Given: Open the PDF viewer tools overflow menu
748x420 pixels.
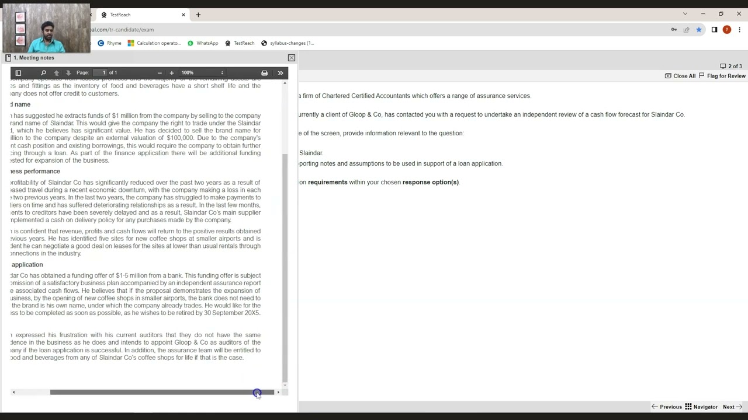Looking at the screenshot, I should (280, 73).
